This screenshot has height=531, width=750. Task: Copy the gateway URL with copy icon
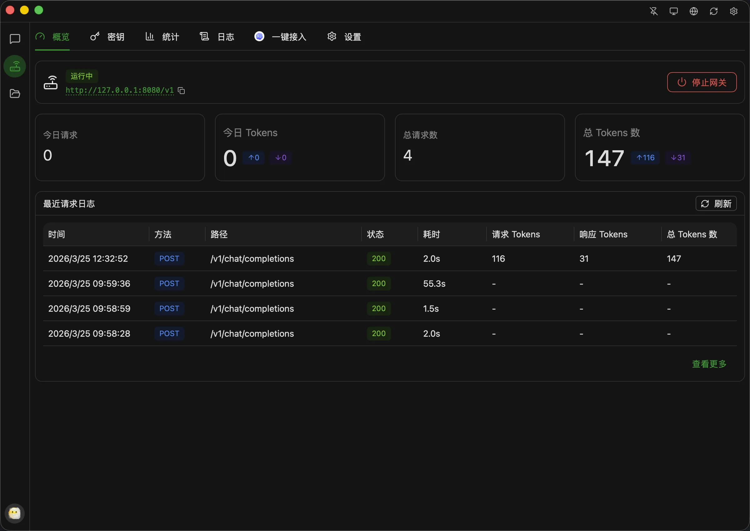click(181, 91)
